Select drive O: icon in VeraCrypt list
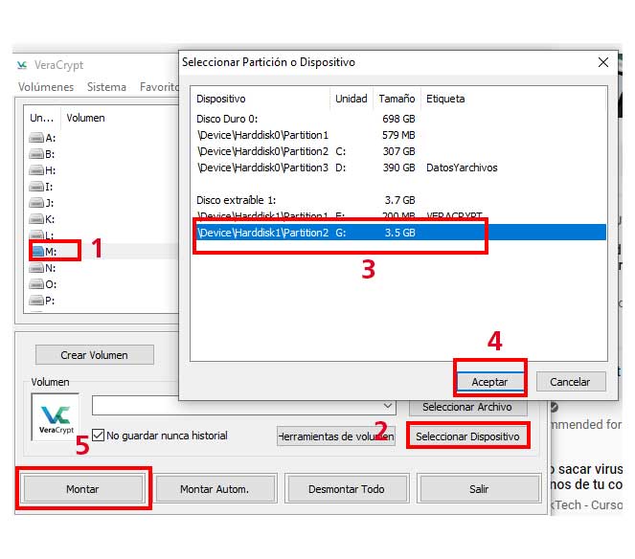635x559 pixels. [36, 284]
